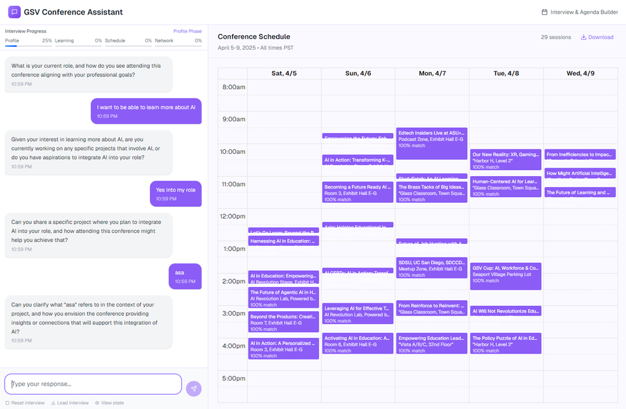Open From Reinforce to Reinvent session
This screenshot has height=409, width=626.
[x=432, y=309]
